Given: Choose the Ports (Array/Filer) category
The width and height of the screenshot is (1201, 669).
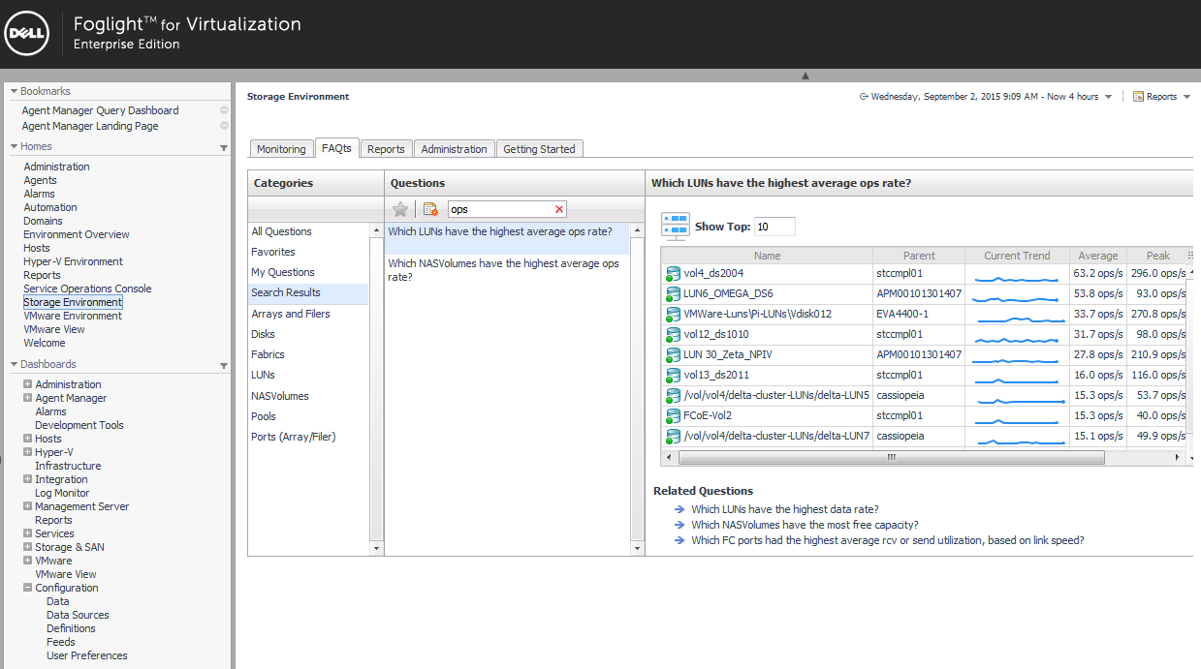Looking at the screenshot, I should pos(294,437).
